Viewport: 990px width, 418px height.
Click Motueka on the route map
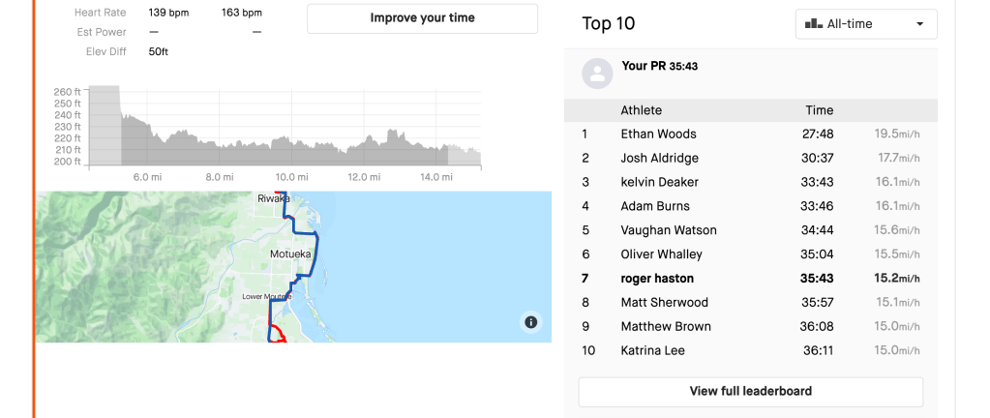[290, 254]
